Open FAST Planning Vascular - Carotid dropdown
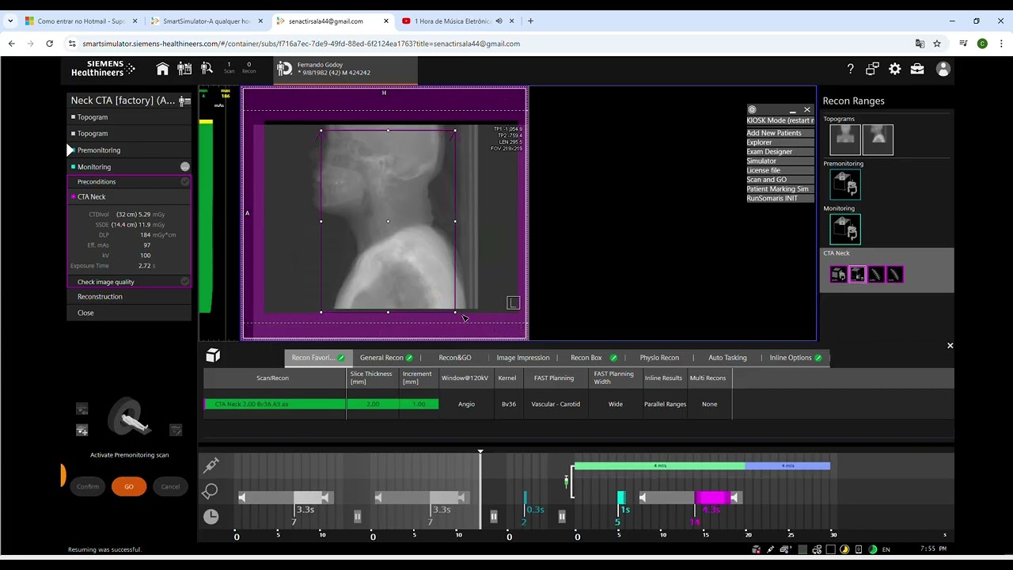The image size is (1013, 570). [x=556, y=404]
